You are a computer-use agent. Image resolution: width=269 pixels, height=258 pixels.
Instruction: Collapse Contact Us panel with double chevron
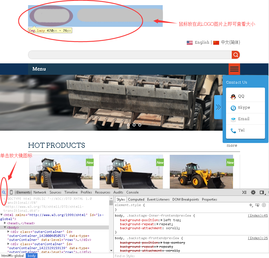[x=218, y=107]
